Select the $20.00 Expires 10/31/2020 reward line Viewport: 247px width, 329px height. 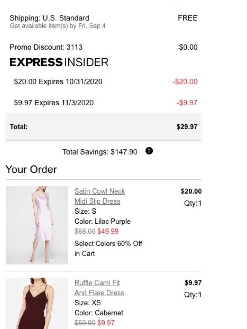(58, 82)
